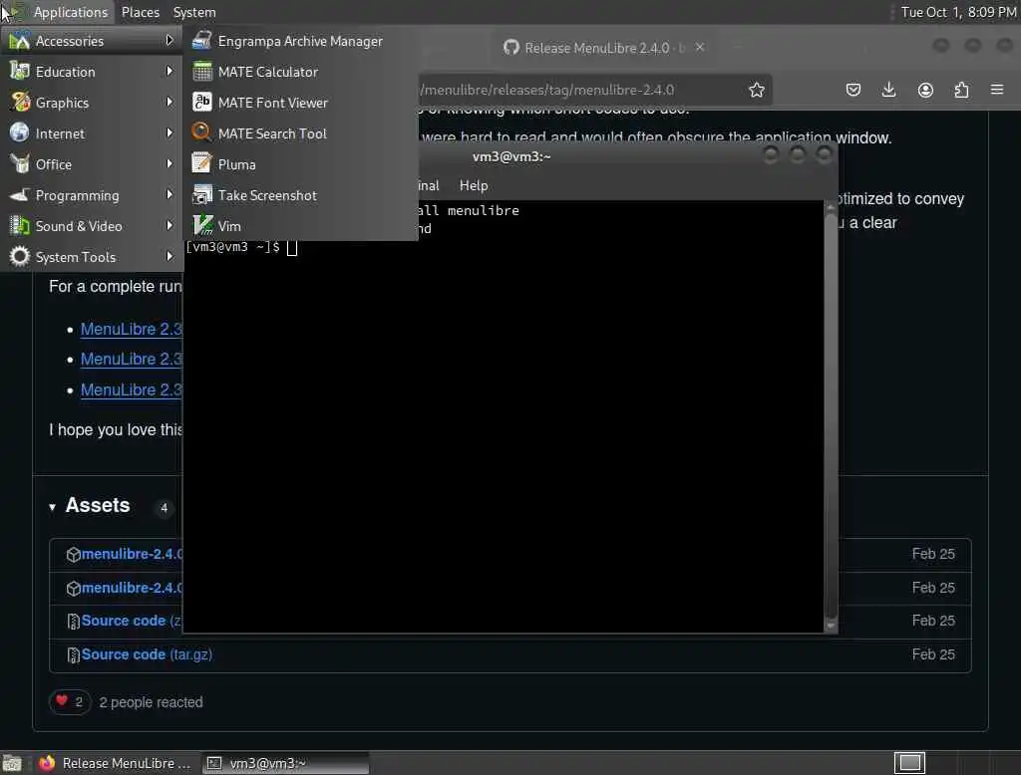
Task: Expand Accessories submenu arrow
Action: coord(170,41)
